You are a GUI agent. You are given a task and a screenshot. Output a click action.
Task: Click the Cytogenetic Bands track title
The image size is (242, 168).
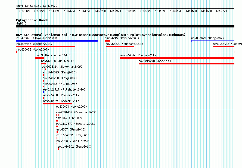(x=32, y=20)
